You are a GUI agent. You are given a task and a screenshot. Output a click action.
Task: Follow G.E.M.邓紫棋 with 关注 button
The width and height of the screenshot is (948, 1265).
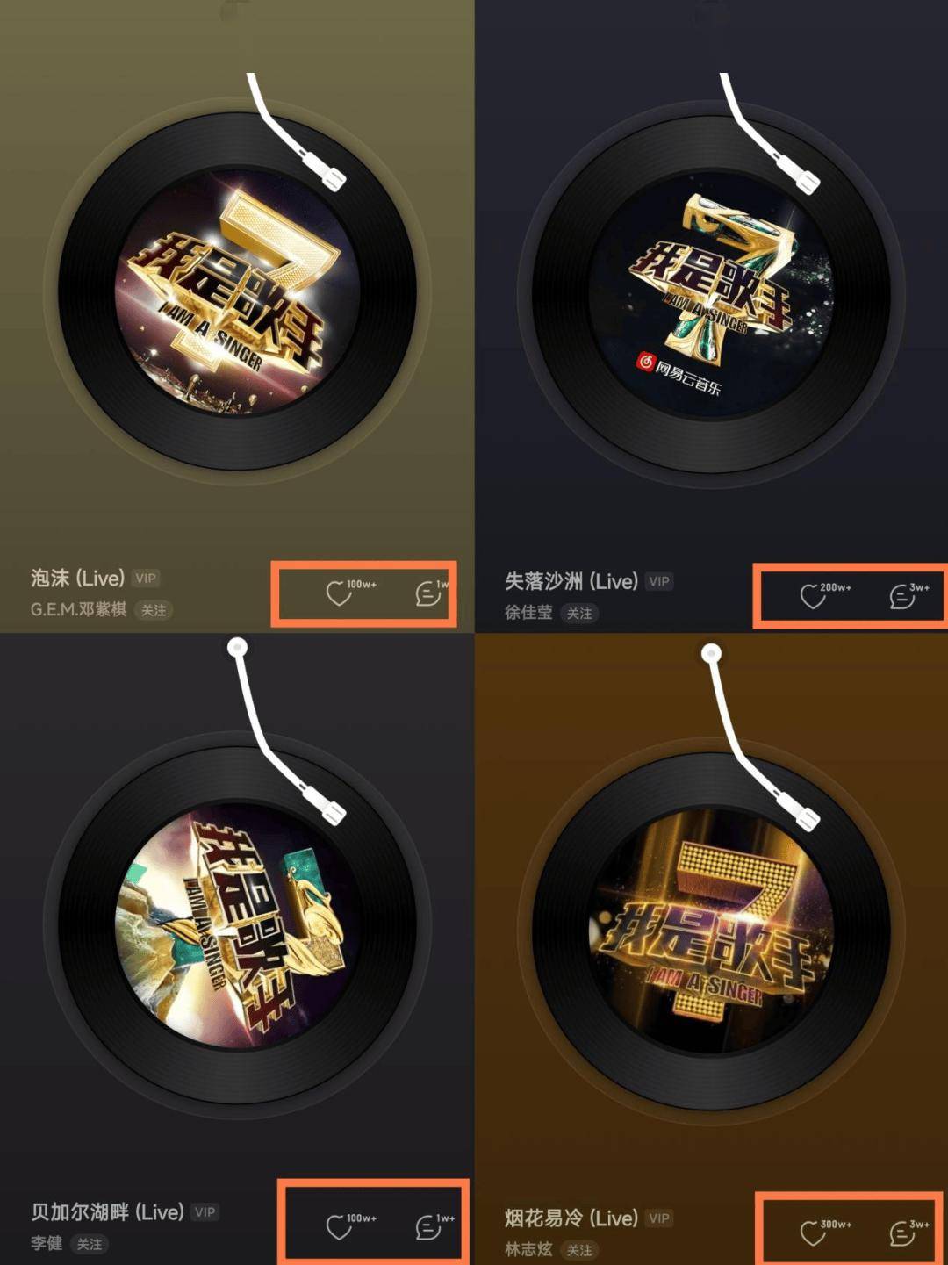tap(154, 610)
